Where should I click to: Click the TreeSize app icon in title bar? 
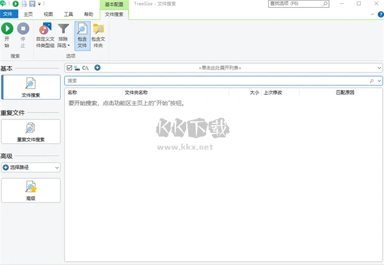point(3,4)
